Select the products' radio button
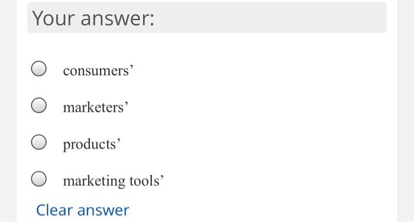The height and width of the screenshot is (222, 414). coord(39,142)
